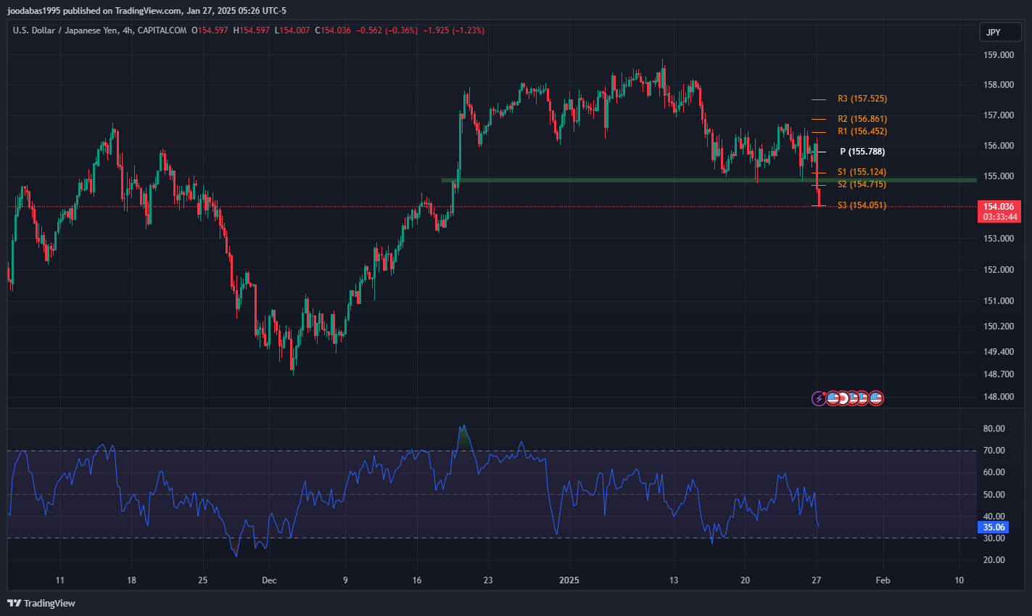Screen dimensions: 1032x616
Task: Open the last US flag event icon in the row
Action: (x=876, y=398)
